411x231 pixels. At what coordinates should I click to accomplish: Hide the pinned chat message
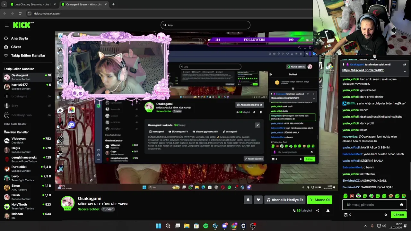(x=405, y=64)
